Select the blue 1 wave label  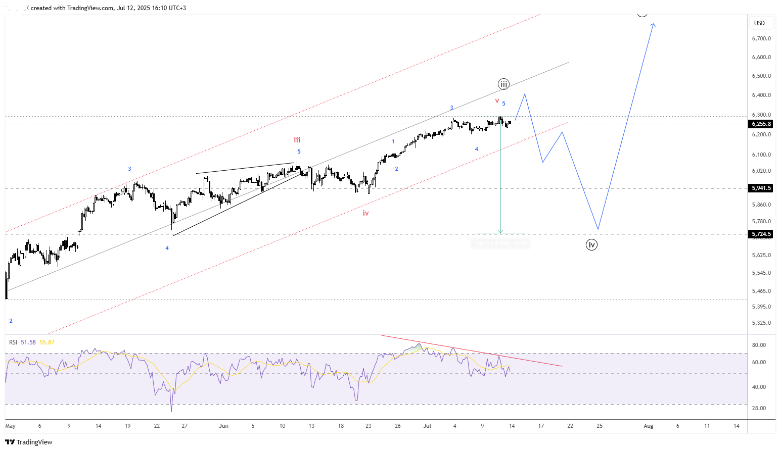(393, 142)
